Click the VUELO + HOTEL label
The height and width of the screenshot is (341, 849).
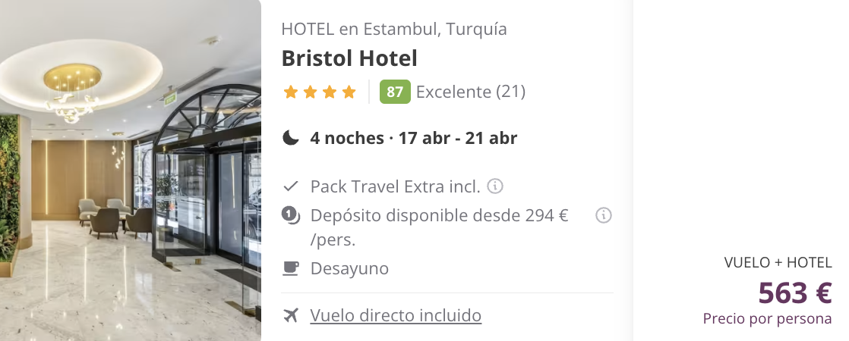tap(778, 263)
